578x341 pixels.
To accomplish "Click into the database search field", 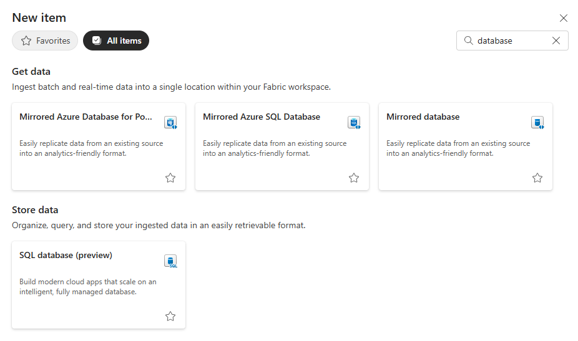I will (512, 41).
